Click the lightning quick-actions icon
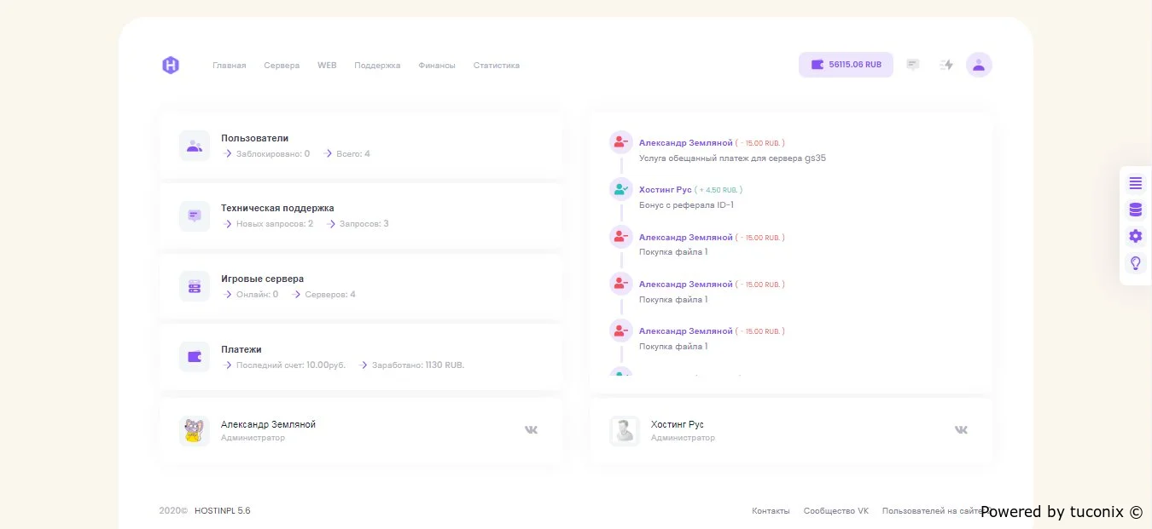This screenshot has height=529, width=1152. coord(946,65)
